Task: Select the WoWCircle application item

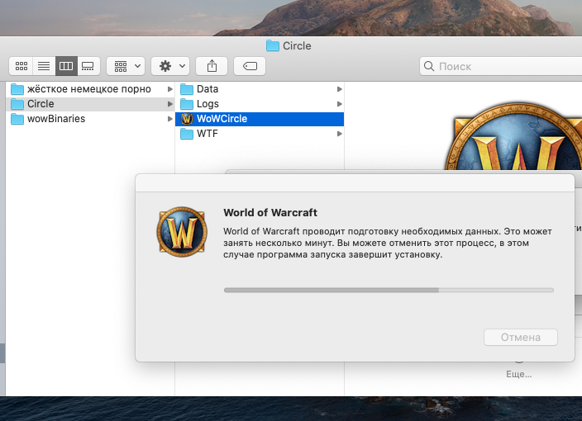Action: (x=222, y=119)
